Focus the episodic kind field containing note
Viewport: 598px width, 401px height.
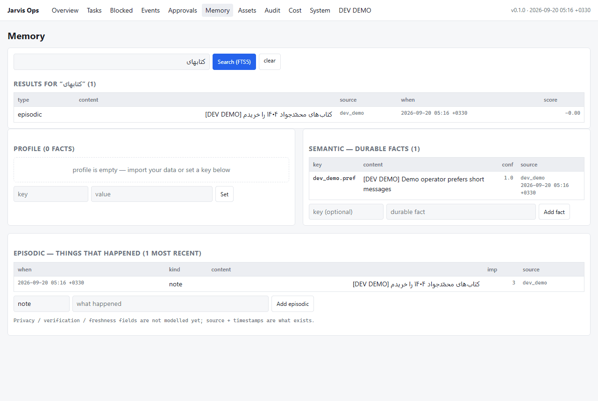(x=42, y=304)
